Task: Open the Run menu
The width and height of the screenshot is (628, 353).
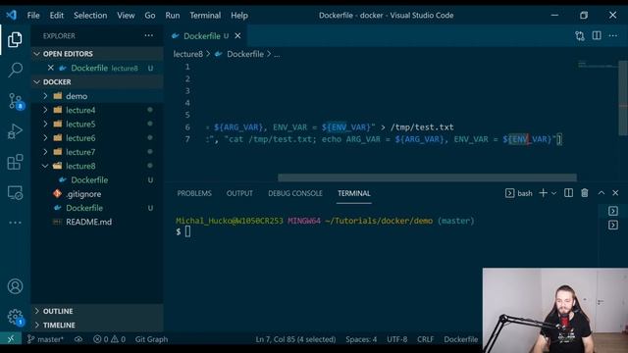Action: pyautogui.click(x=173, y=16)
